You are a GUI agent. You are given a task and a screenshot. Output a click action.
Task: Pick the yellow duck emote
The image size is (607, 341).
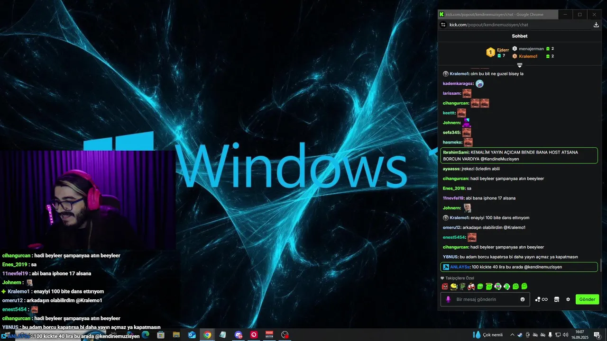click(x=454, y=286)
